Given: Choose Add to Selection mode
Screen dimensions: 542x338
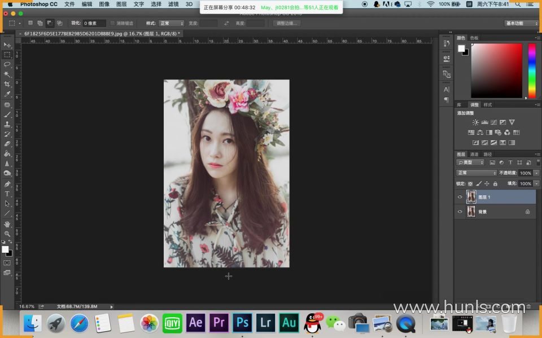Looking at the screenshot, I should (40, 23).
